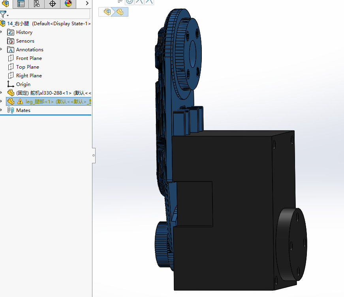Click the assembly icon in the breadcrumb bar

(107, 12)
